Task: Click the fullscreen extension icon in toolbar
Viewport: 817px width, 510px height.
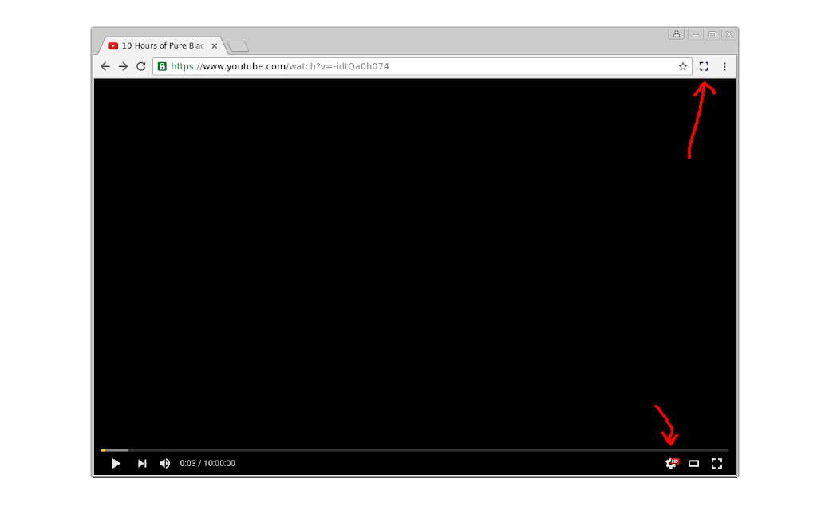Action: tap(704, 67)
